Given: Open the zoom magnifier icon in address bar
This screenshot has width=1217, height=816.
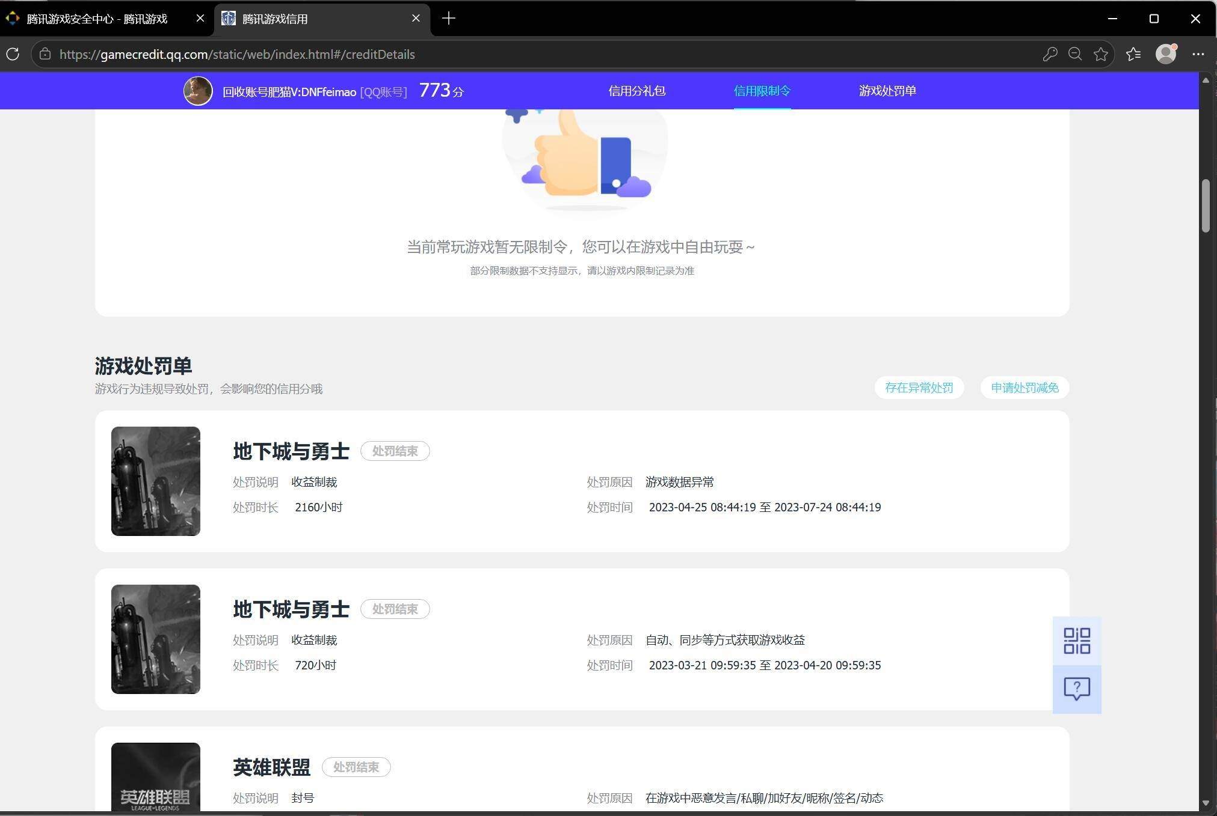Looking at the screenshot, I should (1075, 54).
